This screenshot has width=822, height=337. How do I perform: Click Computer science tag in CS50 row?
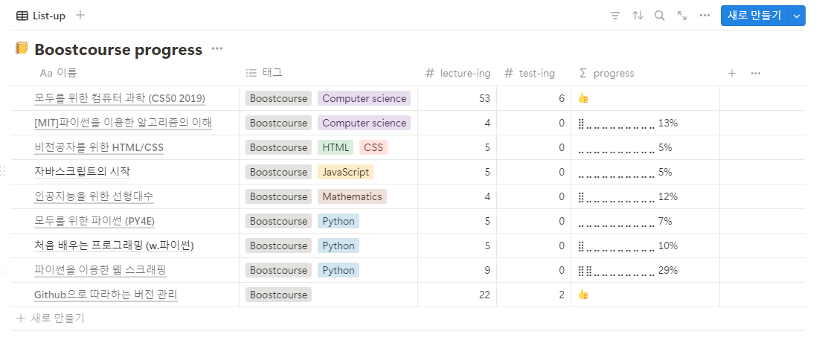click(364, 98)
